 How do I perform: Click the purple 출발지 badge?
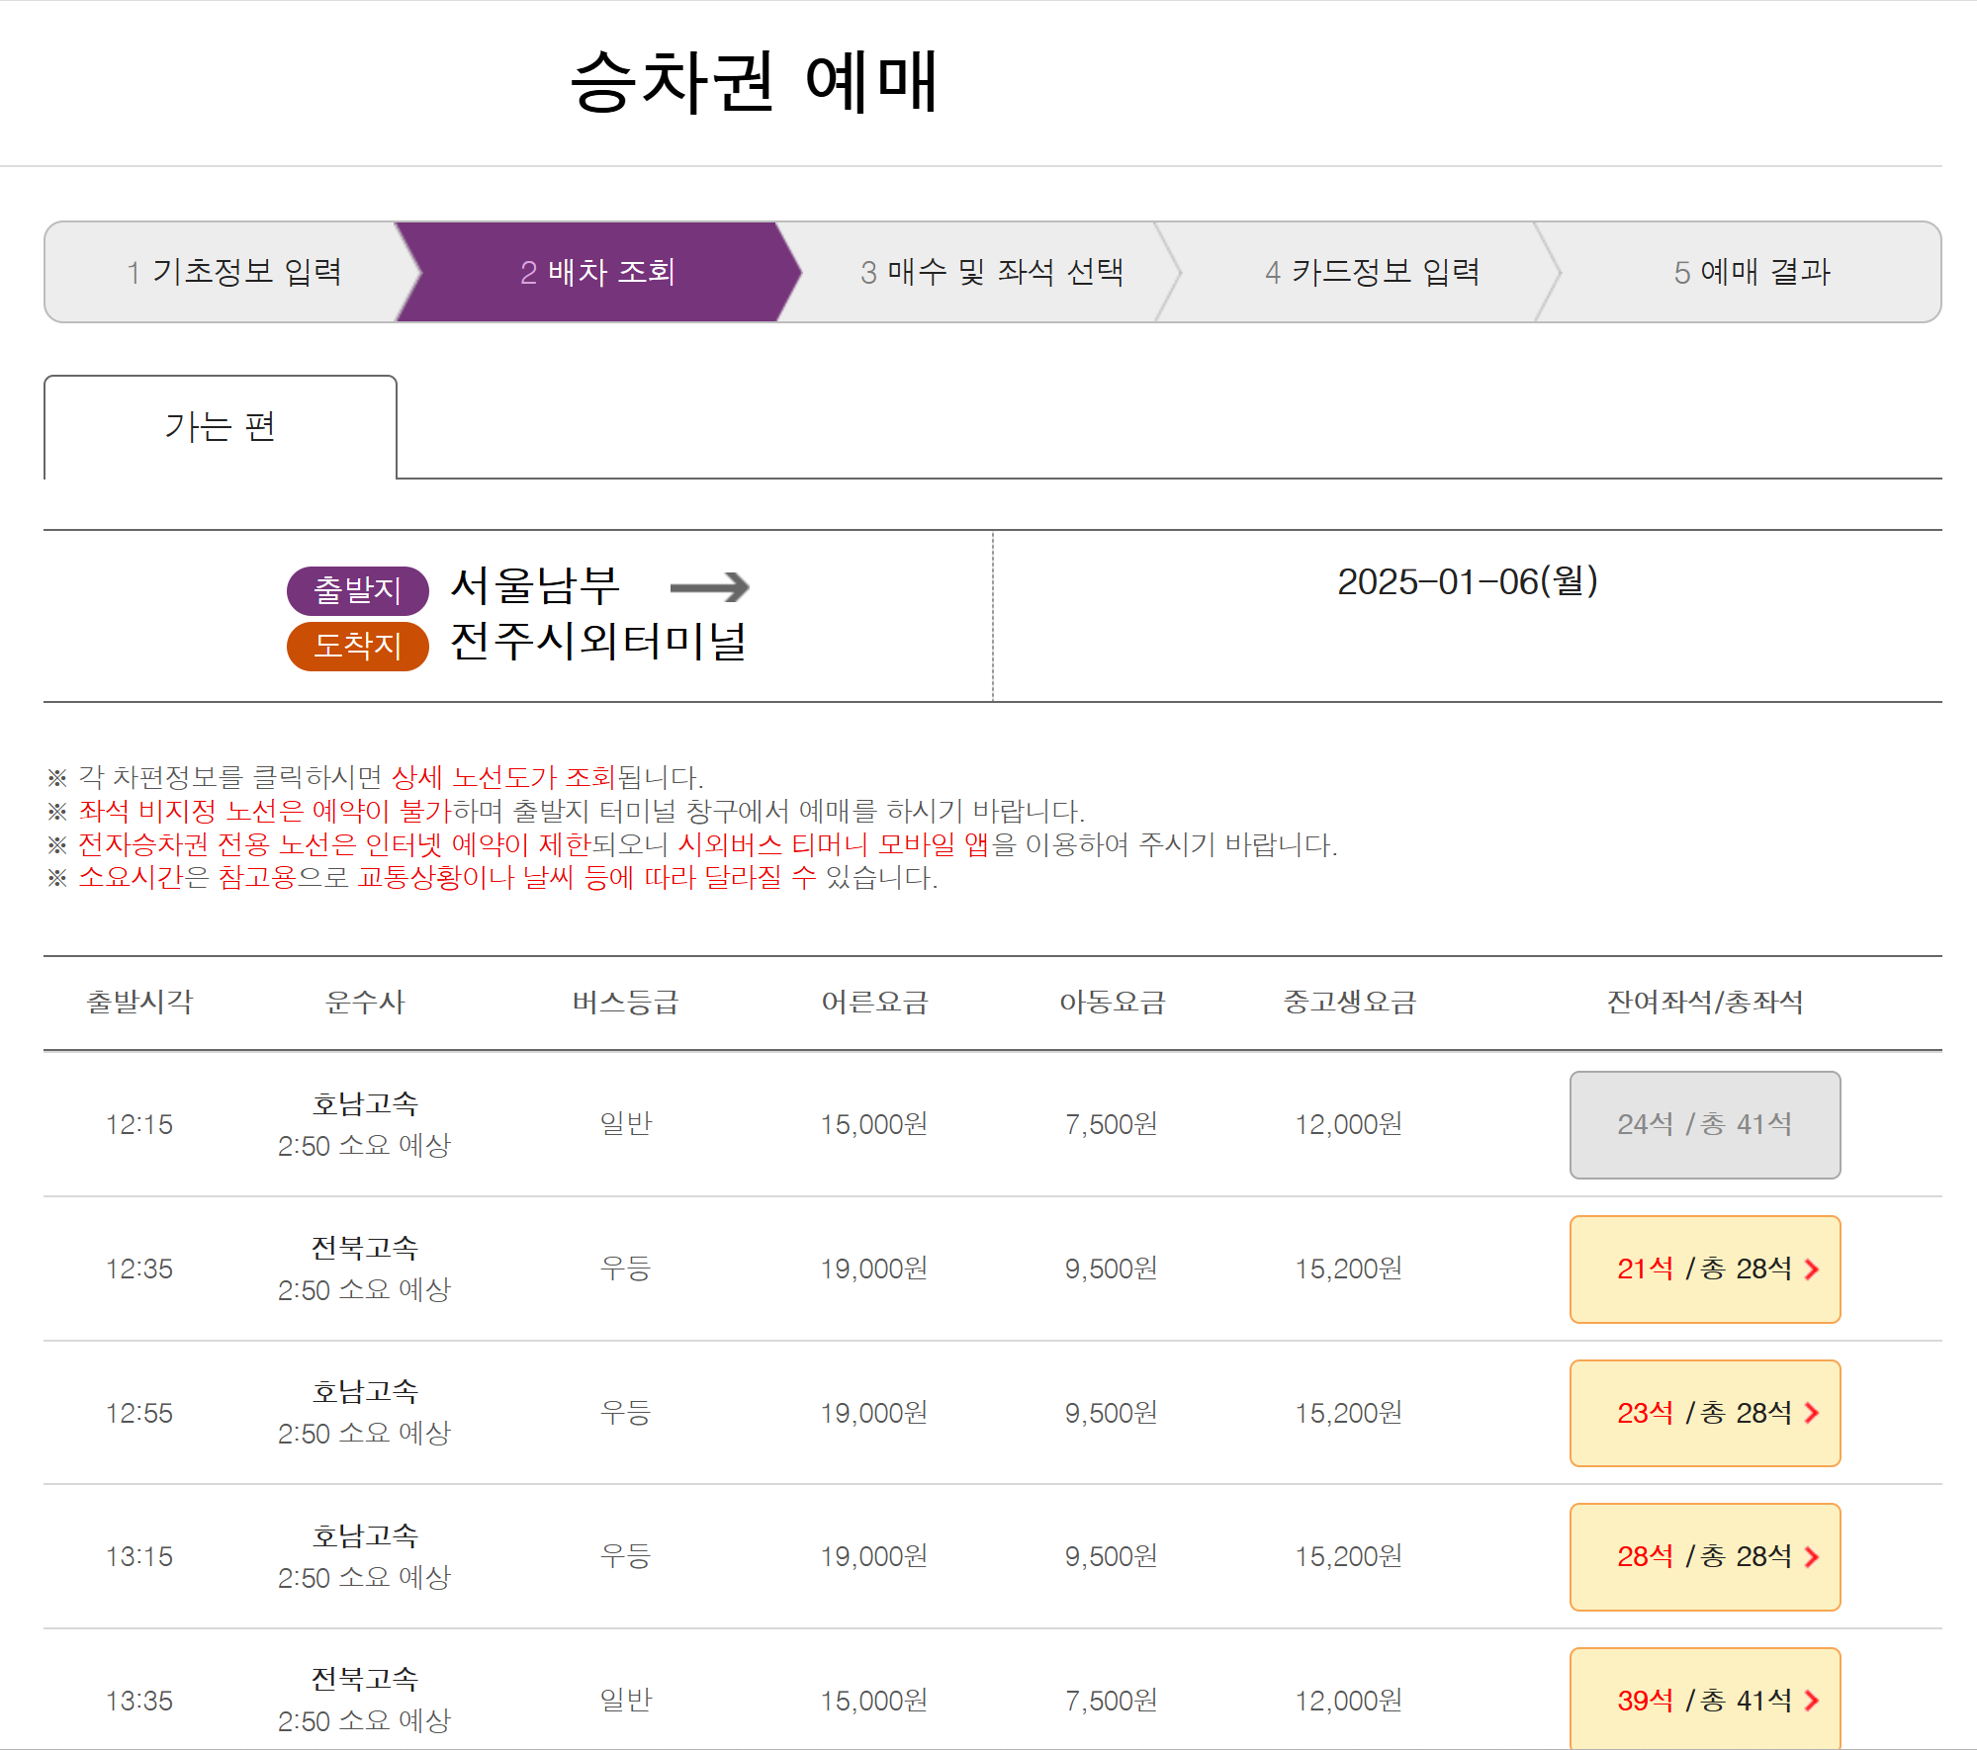(357, 590)
